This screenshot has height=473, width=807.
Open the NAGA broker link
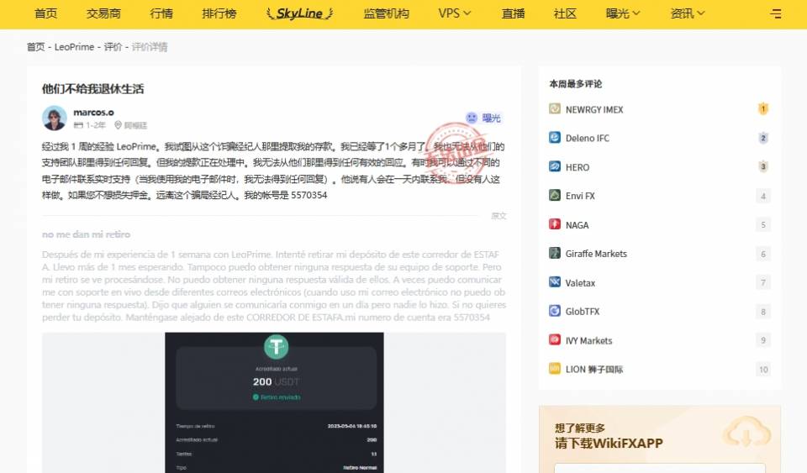pyautogui.click(x=577, y=224)
